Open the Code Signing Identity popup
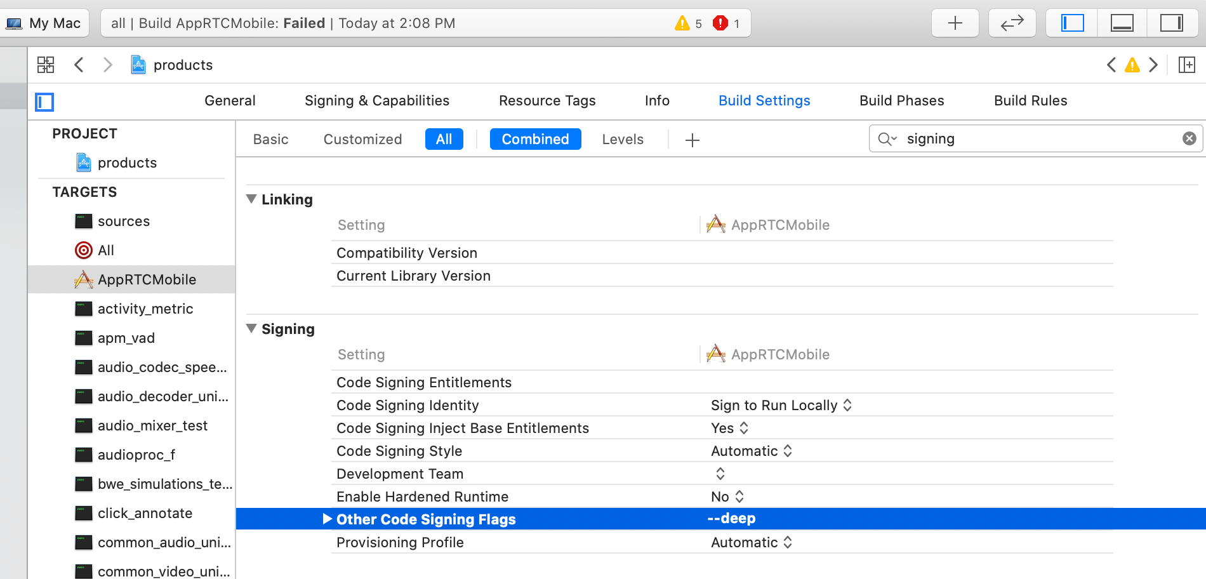This screenshot has height=579, width=1206. tap(781, 405)
